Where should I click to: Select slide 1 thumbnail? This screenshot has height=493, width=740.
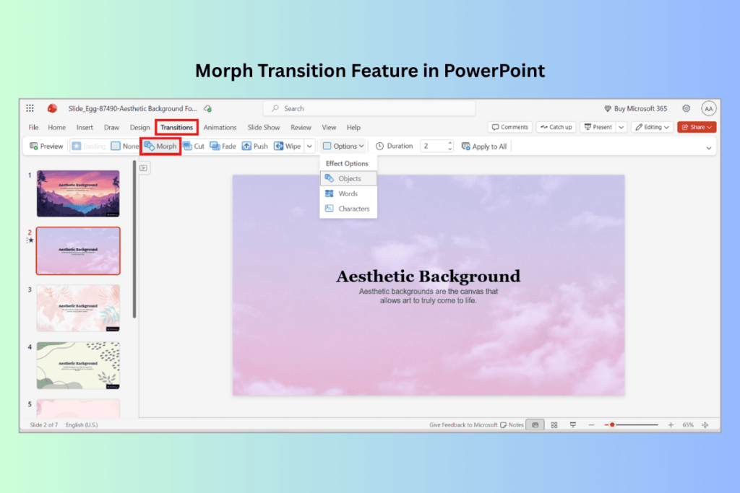click(x=78, y=193)
